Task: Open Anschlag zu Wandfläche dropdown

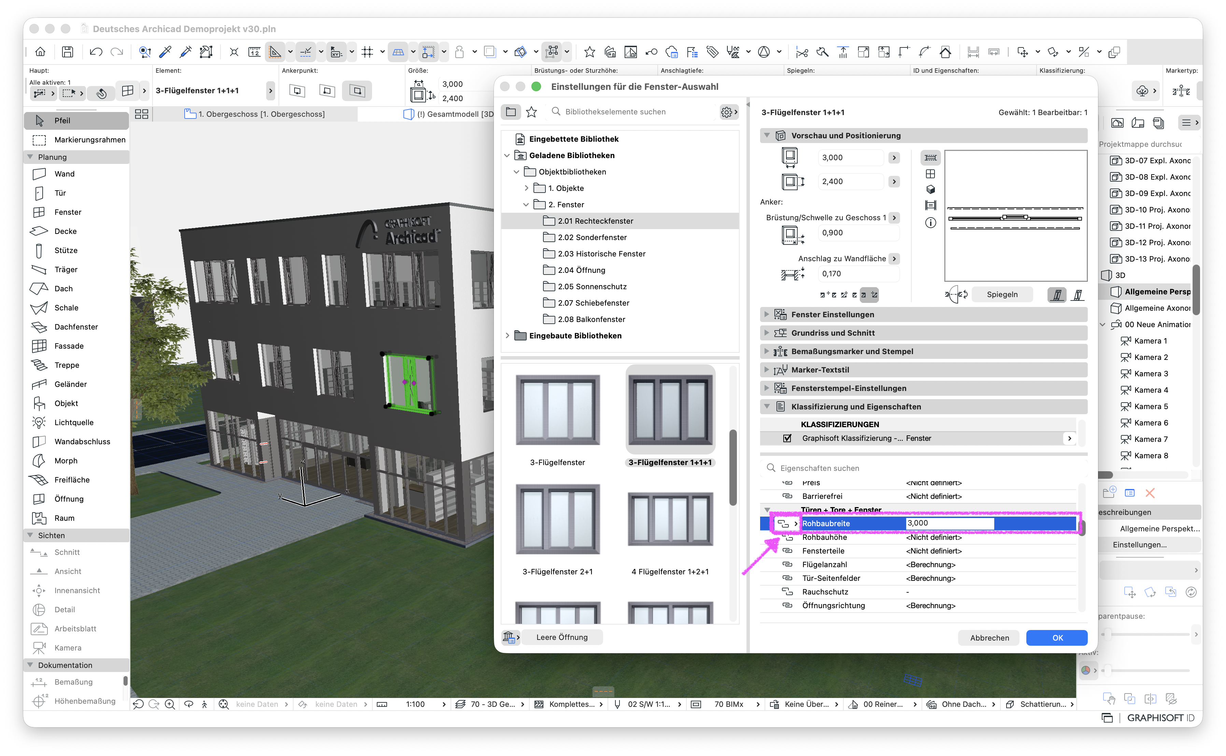Action: 894,258
